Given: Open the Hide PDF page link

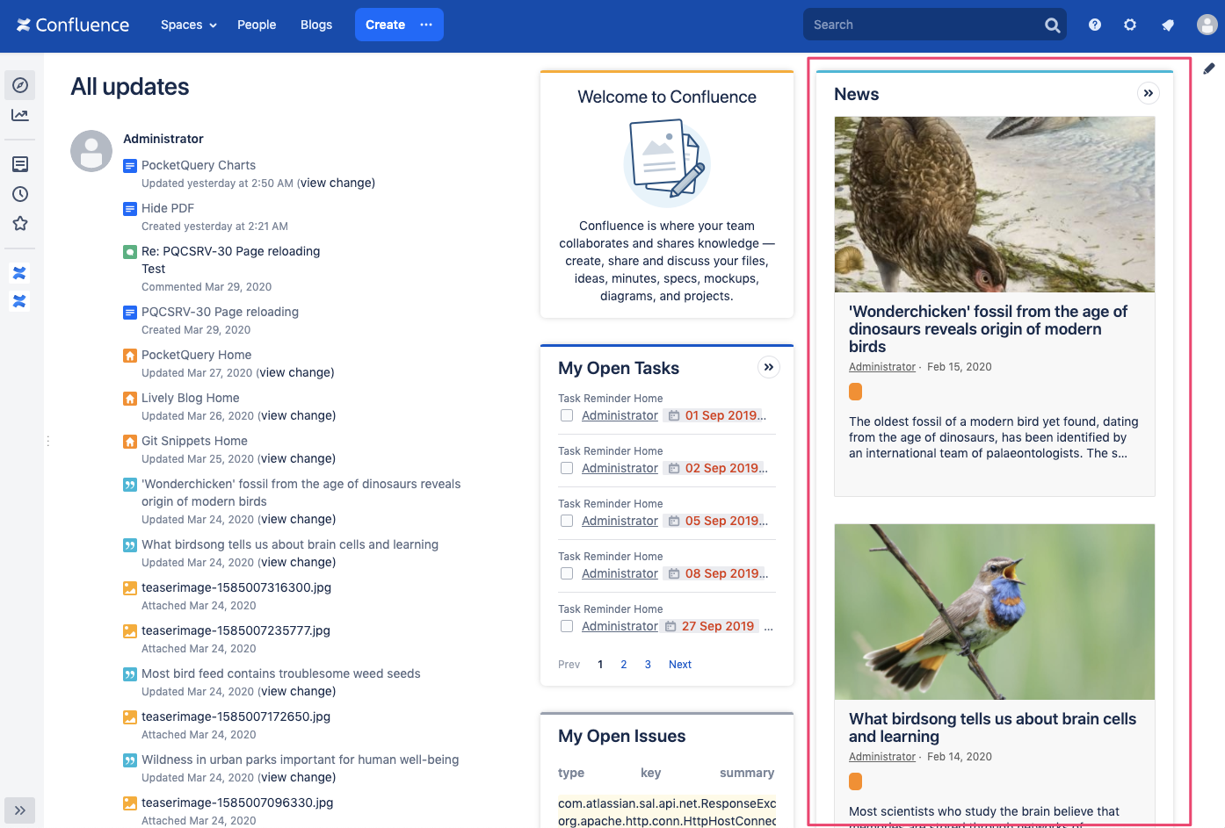Looking at the screenshot, I should (x=168, y=208).
